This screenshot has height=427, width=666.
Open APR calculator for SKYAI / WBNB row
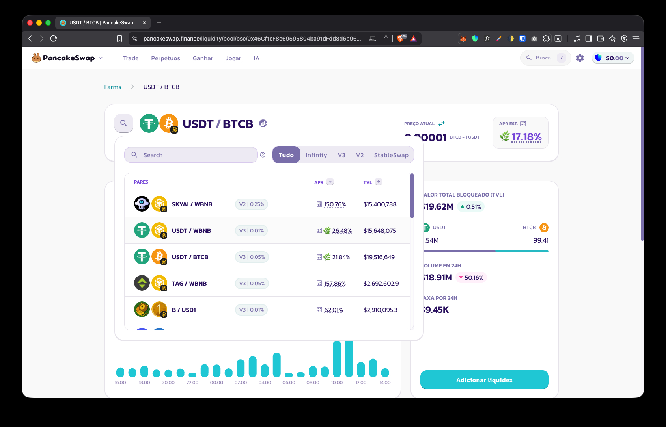pos(319,204)
